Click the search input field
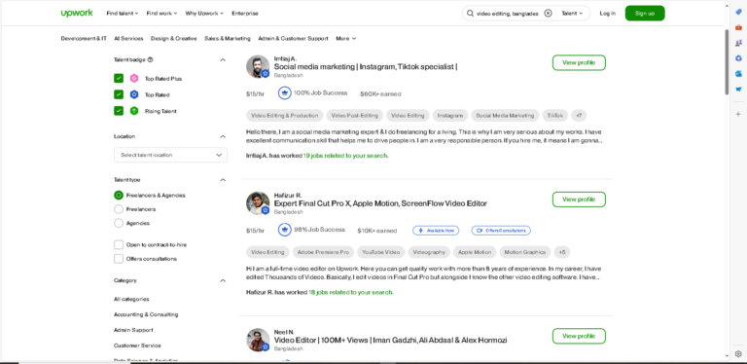This screenshot has width=747, height=364. coord(508,14)
